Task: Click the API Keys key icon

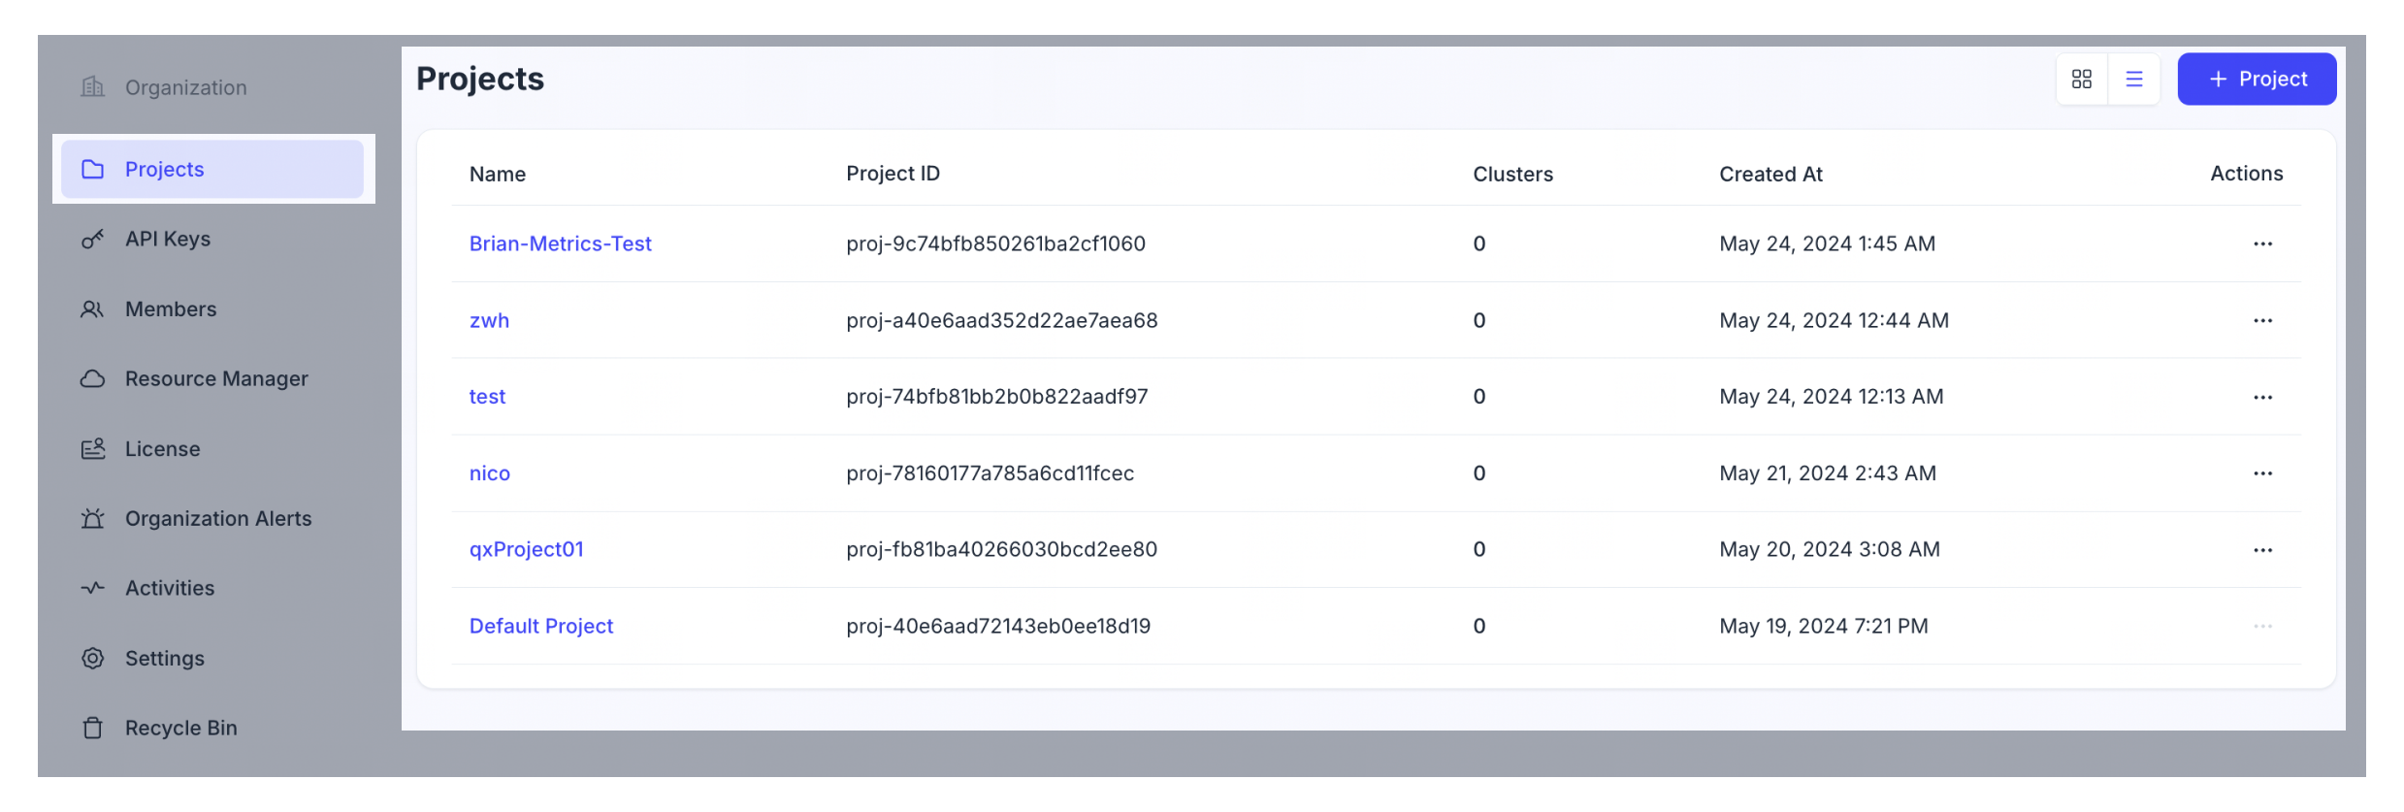Action: [x=92, y=239]
